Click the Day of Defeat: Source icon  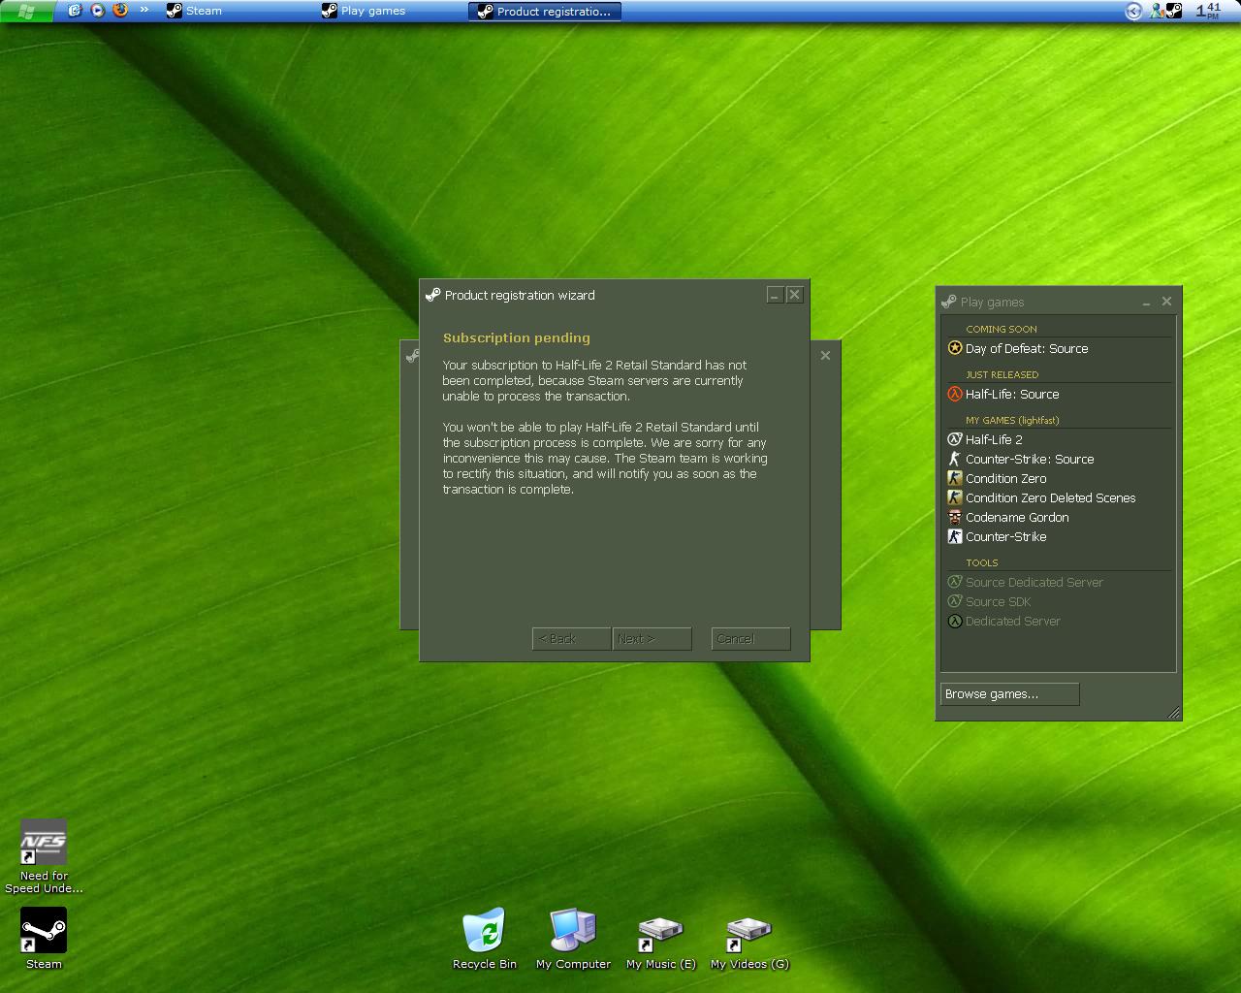pyautogui.click(x=955, y=348)
